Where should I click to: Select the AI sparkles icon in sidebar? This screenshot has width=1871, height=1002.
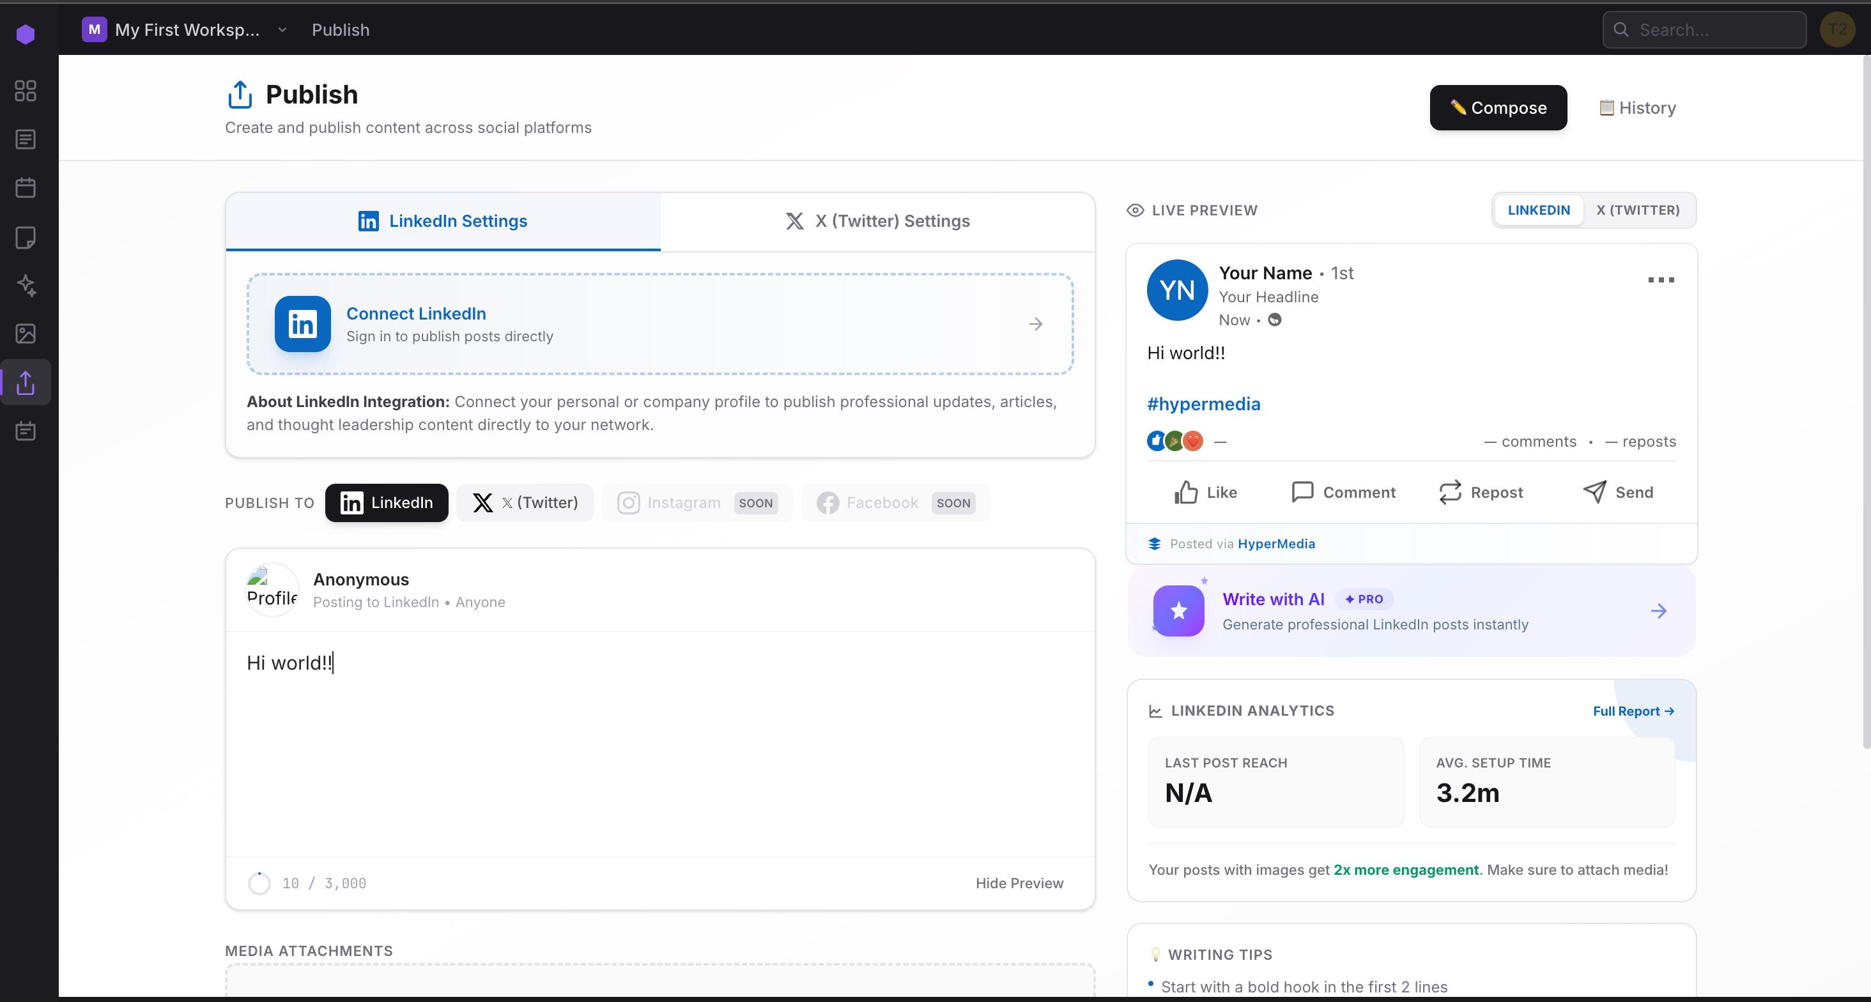point(26,286)
